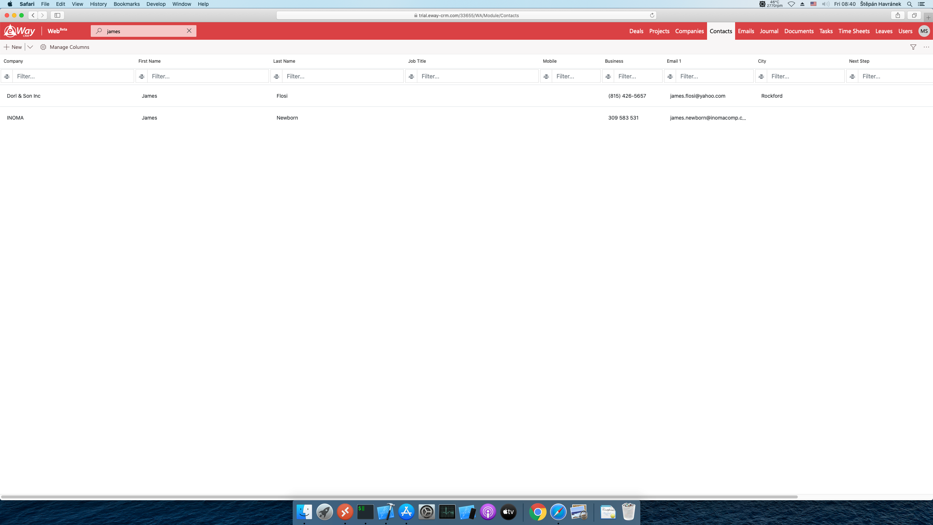Open First Name filter operator selector
This screenshot has width=933, height=525.
pyautogui.click(x=142, y=77)
